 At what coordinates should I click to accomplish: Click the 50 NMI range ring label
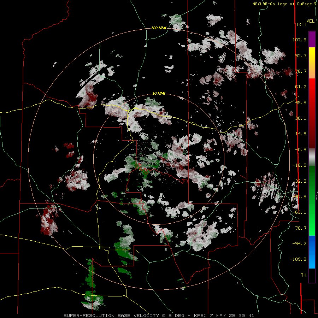point(159,94)
